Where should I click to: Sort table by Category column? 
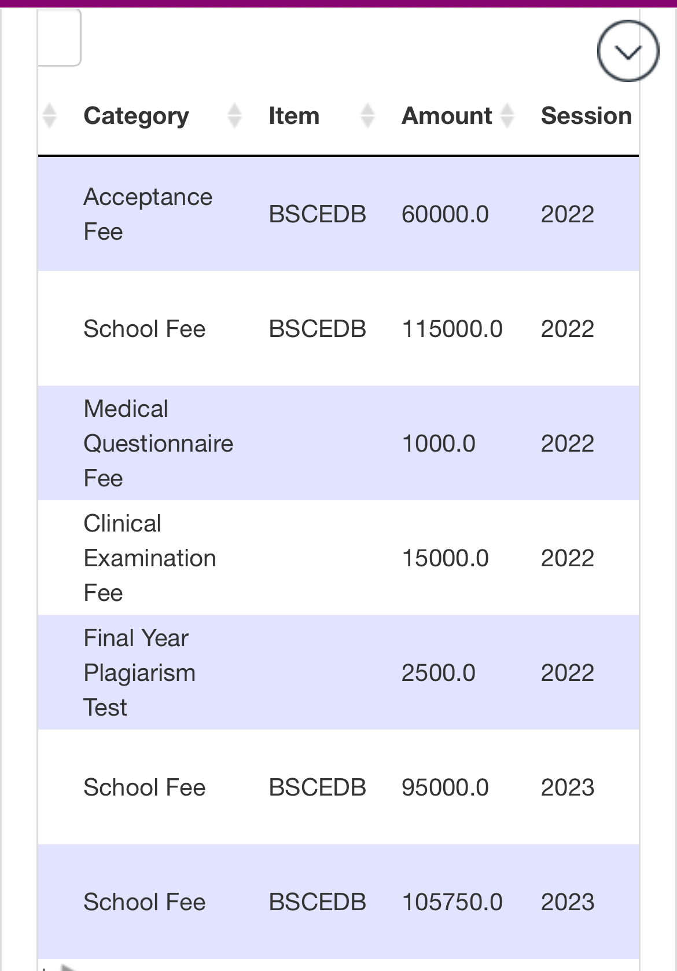pyautogui.click(x=136, y=116)
